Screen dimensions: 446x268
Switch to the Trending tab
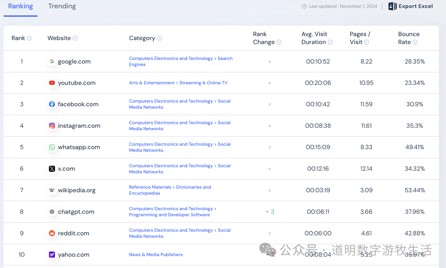[62, 6]
